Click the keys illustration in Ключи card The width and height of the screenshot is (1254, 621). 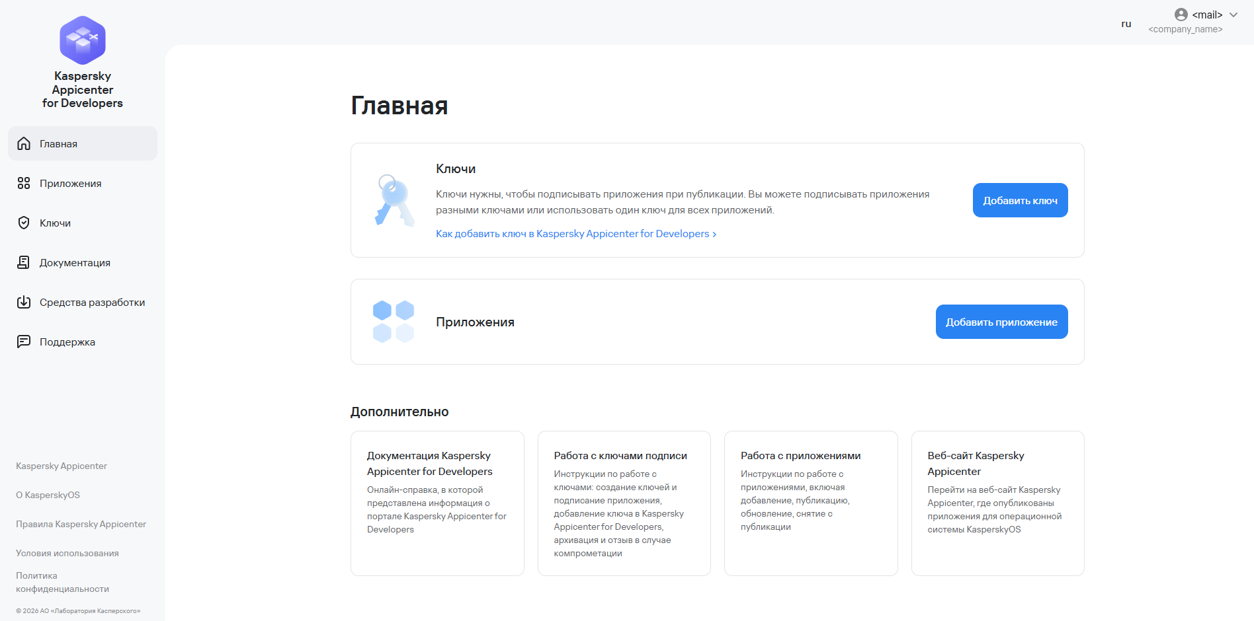394,200
